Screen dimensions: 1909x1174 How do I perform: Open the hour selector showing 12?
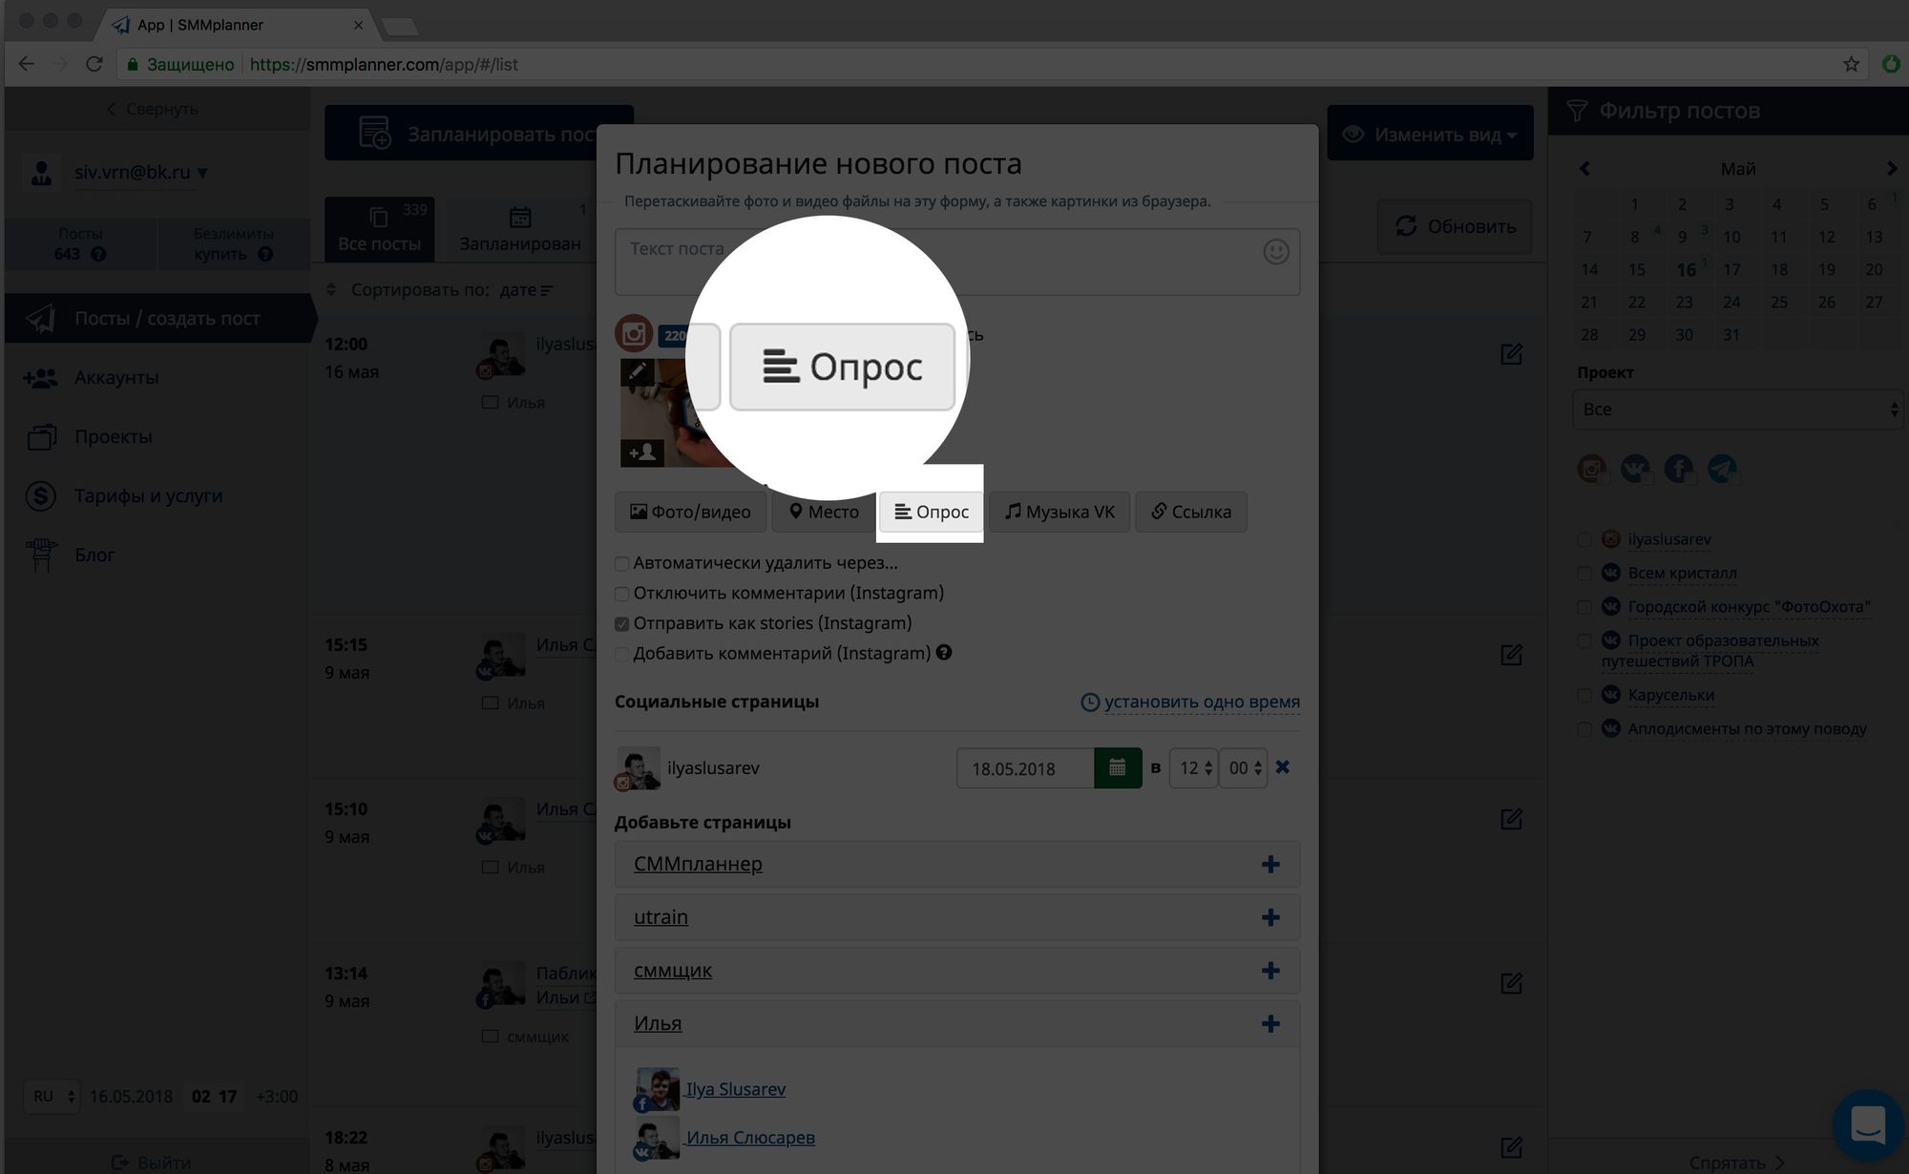pyautogui.click(x=1194, y=768)
